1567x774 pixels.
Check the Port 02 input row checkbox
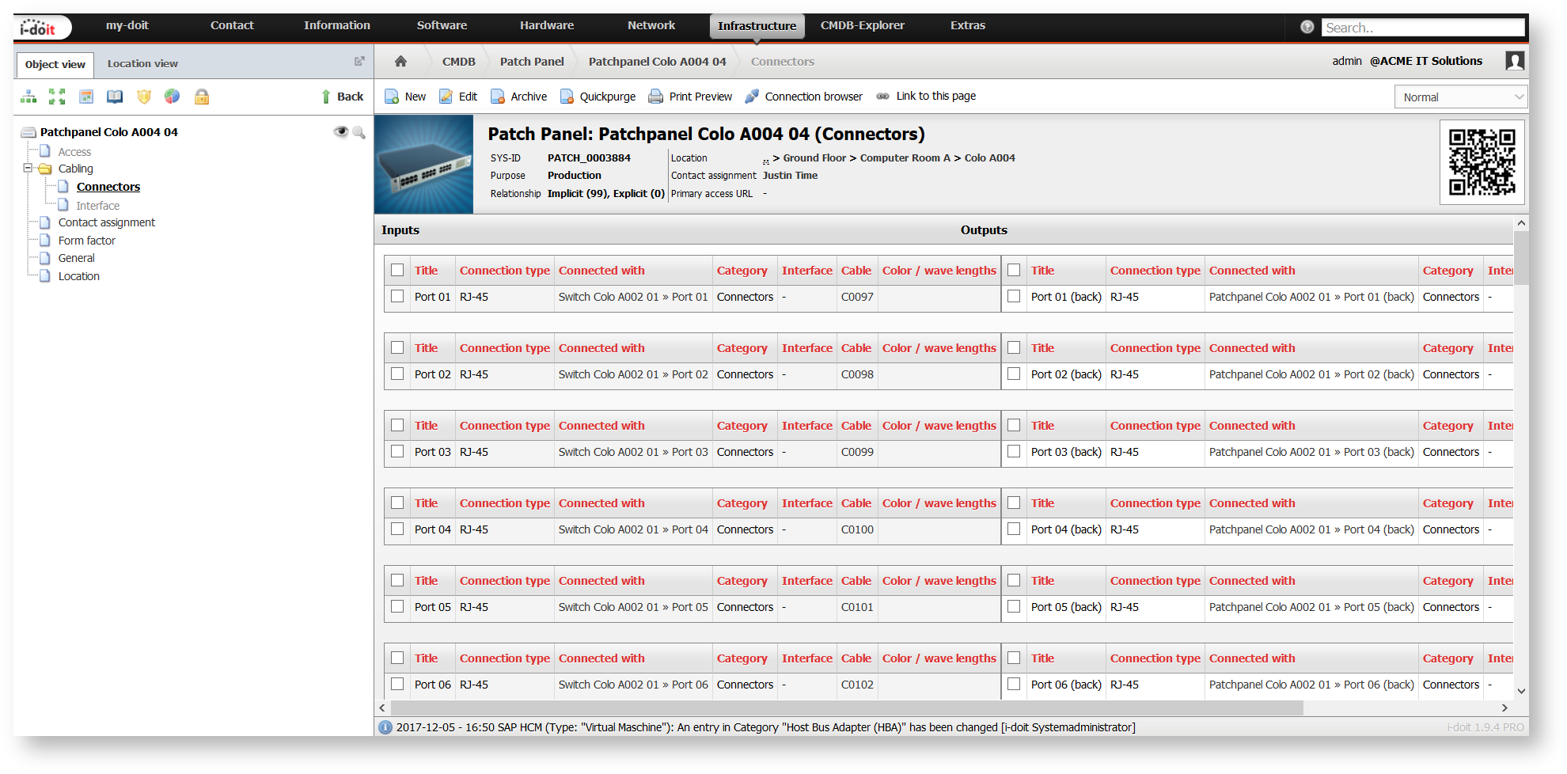pos(397,374)
